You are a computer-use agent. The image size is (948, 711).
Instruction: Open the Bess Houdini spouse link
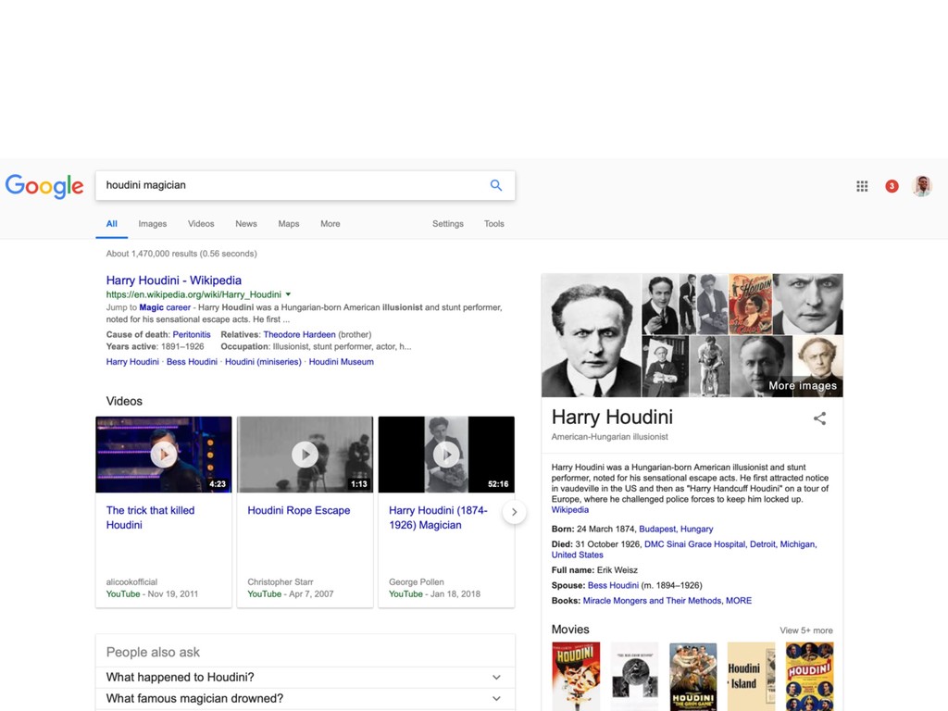point(613,585)
